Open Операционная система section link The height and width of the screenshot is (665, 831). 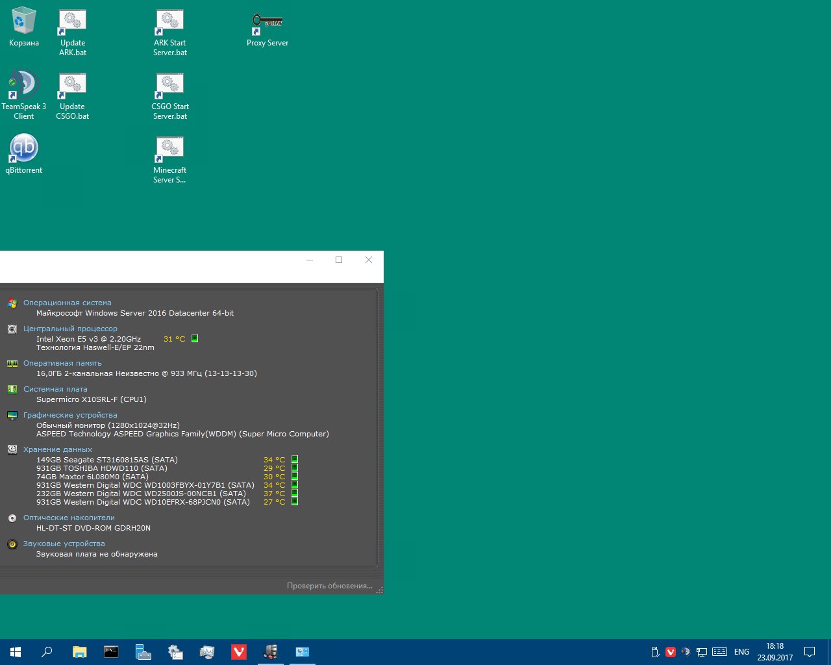(x=67, y=303)
